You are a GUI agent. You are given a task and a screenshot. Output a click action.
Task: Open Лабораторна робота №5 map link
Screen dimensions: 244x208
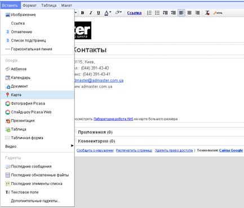point(113,119)
